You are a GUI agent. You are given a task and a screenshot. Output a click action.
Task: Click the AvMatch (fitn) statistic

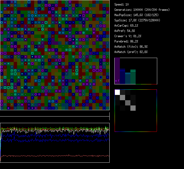click(131, 47)
